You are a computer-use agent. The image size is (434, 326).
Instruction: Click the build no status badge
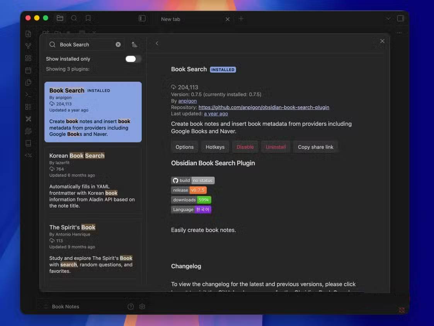(x=192, y=180)
